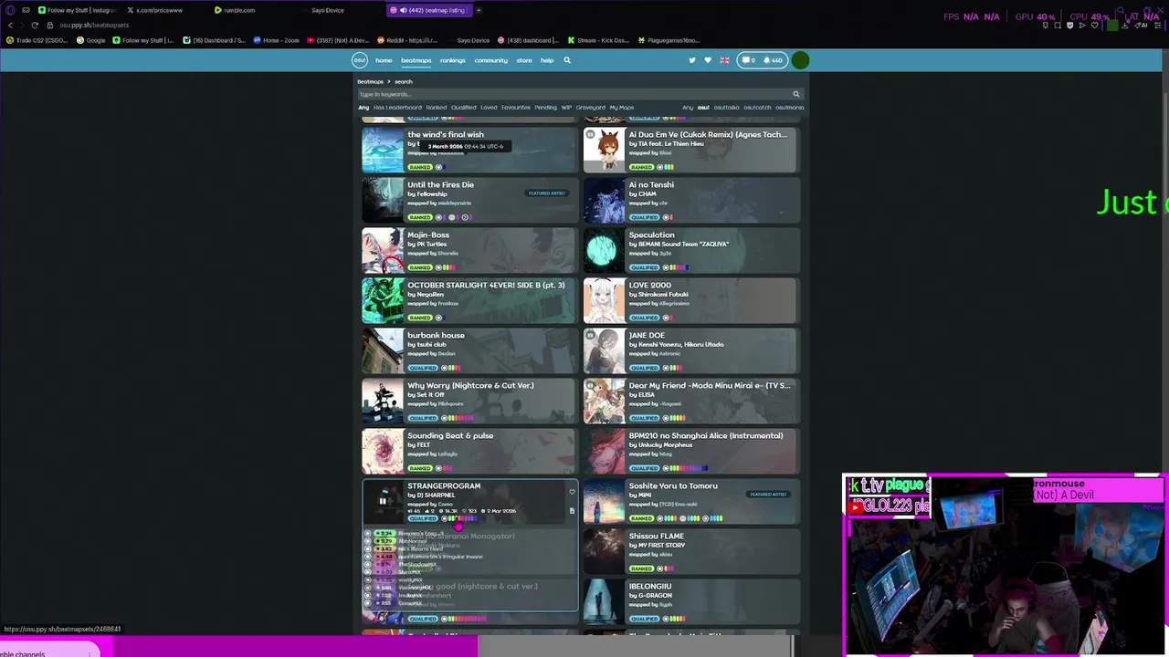Screen dimensions: 1169x657
Task: Select the Any game mode filter
Action: point(688,108)
